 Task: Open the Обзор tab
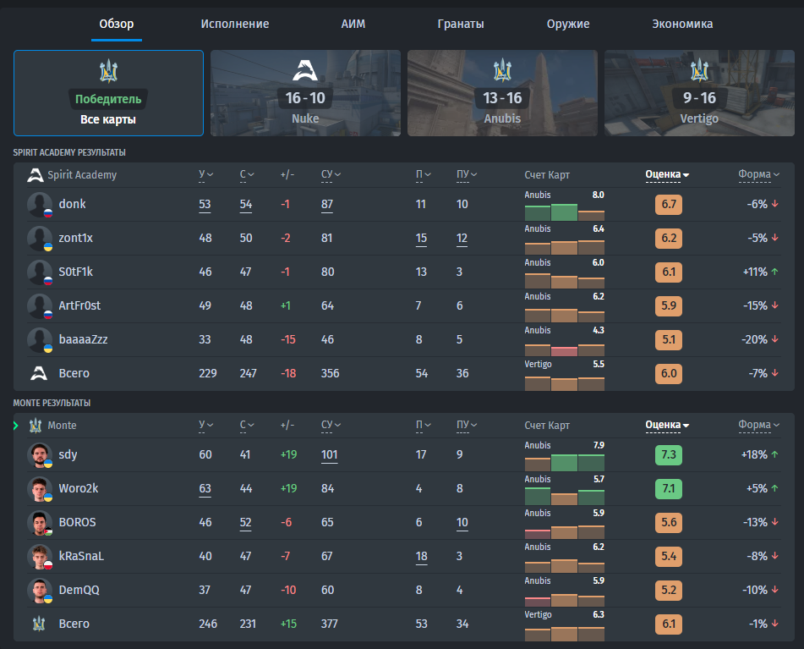coord(117,24)
